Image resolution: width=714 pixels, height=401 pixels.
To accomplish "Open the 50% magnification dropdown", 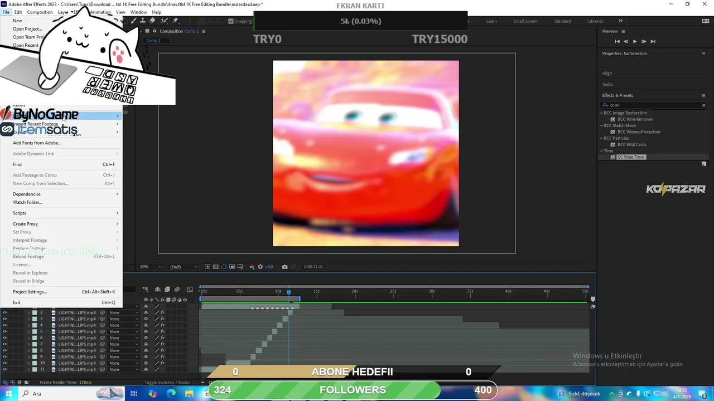I will coord(151,267).
